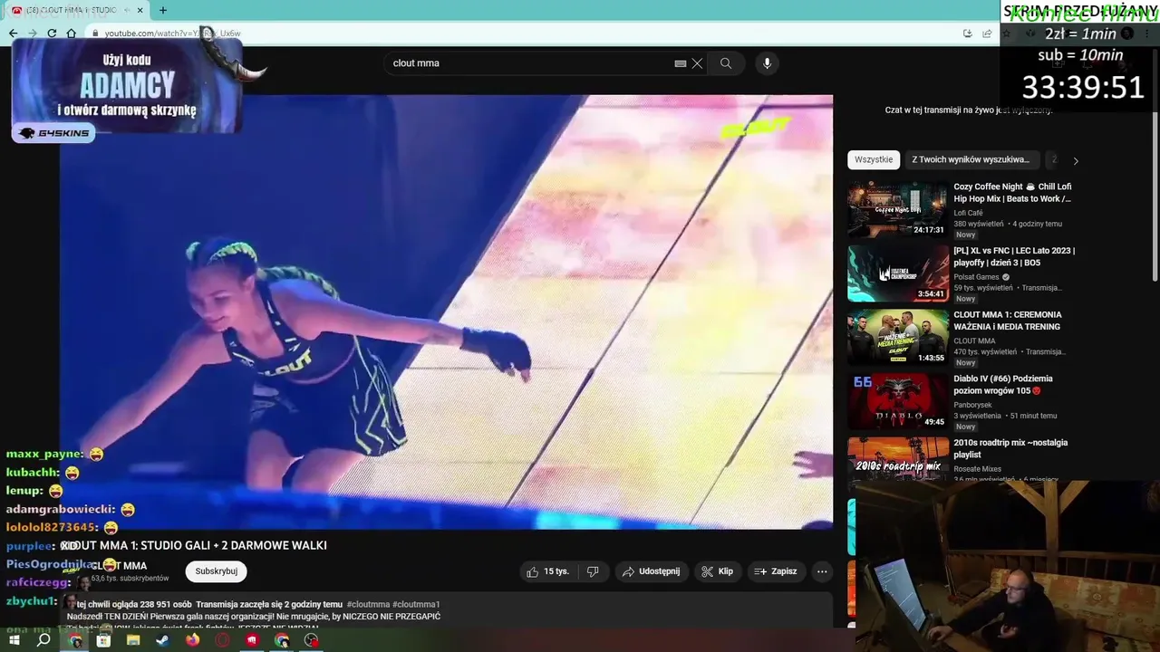Click the main video player

(446, 312)
